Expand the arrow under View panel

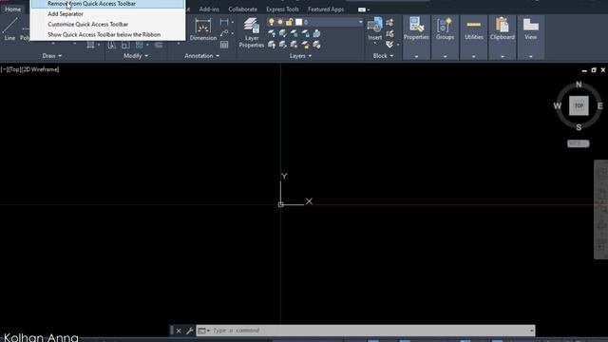pyautogui.click(x=531, y=57)
